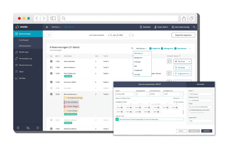This screenshot has width=228, height=152.
Task: Select the Tisch 9 table chip
Action: click(156, 112)
